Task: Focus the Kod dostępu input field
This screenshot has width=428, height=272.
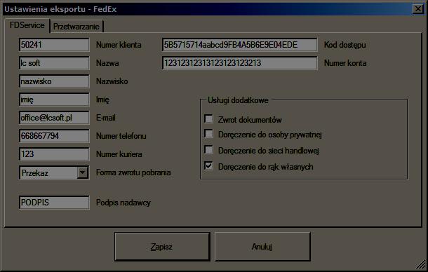Action: (x=240, y=45)
